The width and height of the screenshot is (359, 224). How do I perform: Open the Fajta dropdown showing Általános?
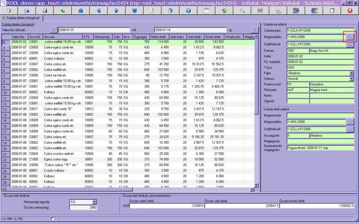click(351, 73)
